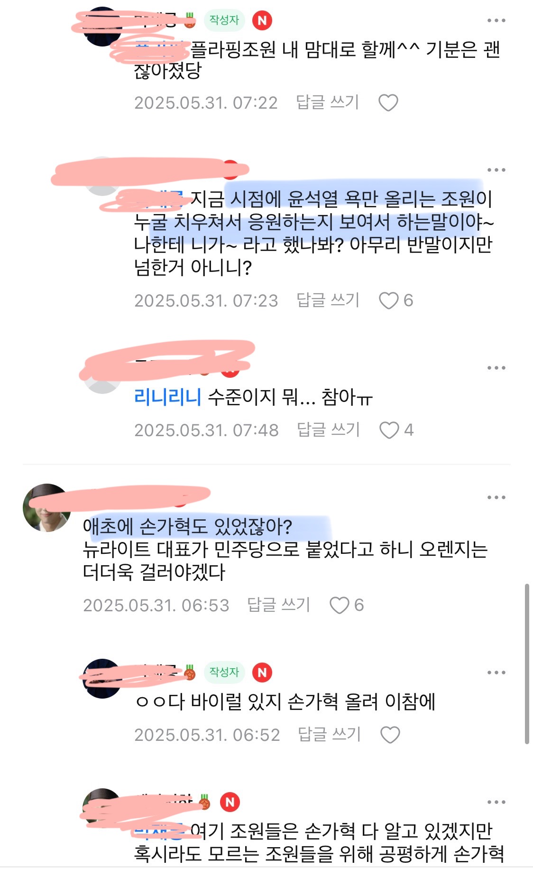Like the 07:23 comment with 6 likes
Image resolution: width=533 pixels, height=869 pixels.
[389, 300]
